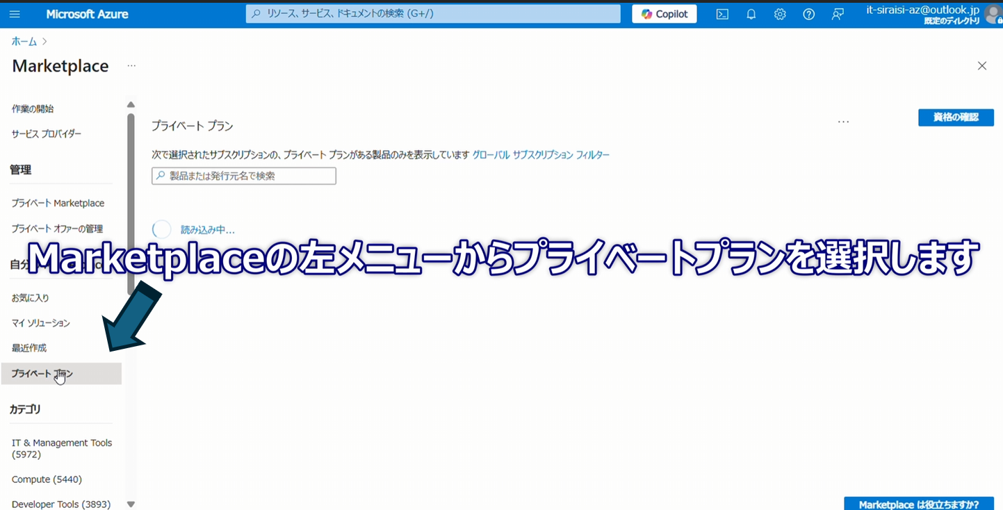Click the 資格の確認 button
This screenshot has width=1003, height=510.
[956, 117]
